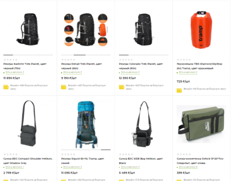Show stock availability for the Tramp dry bag
The image size is (235, 181).
click(x=188, y=72)
